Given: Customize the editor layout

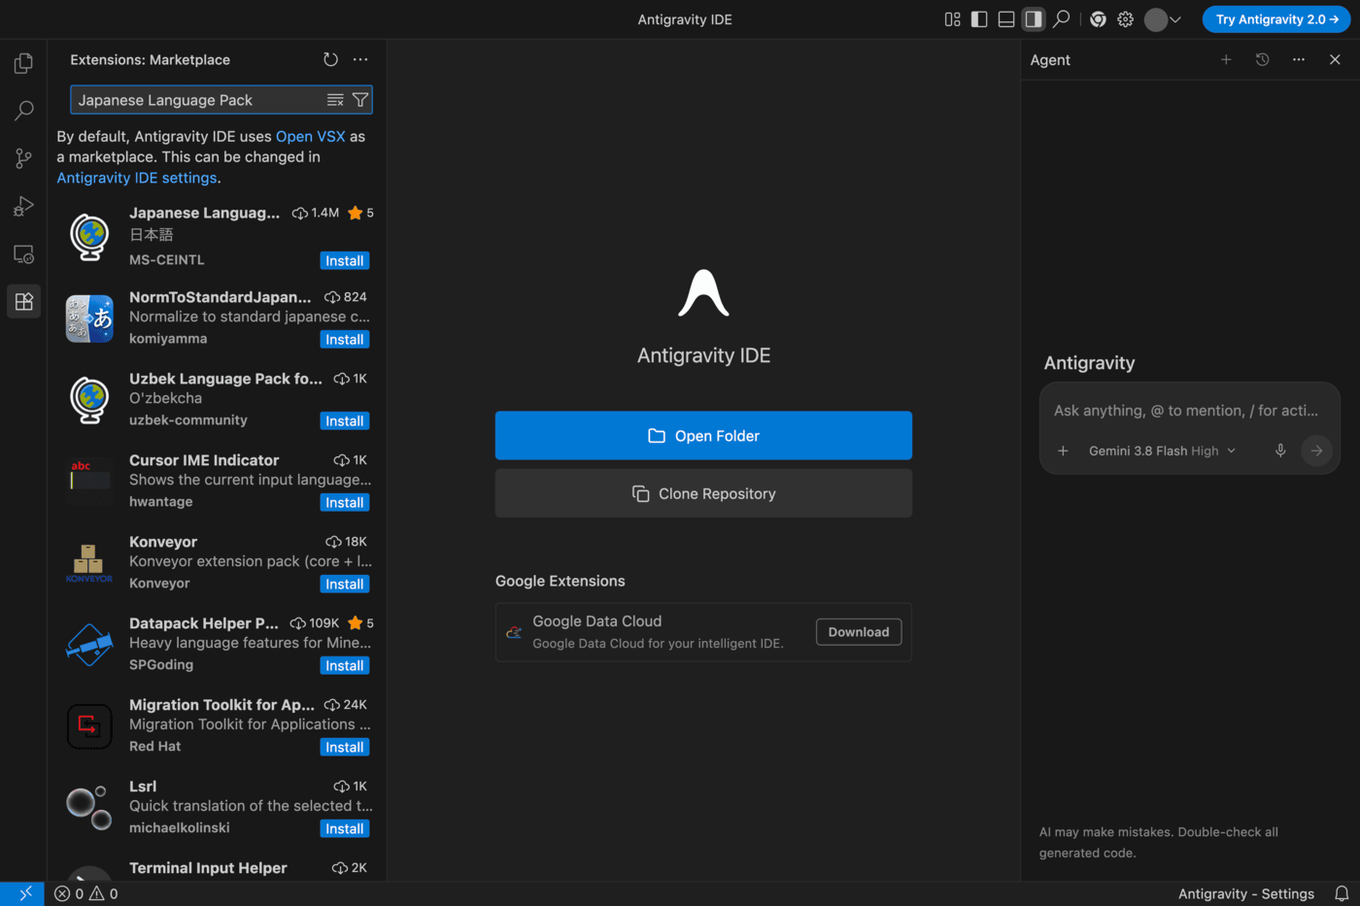Looking at the screenshot, I should tap(952, 19).
